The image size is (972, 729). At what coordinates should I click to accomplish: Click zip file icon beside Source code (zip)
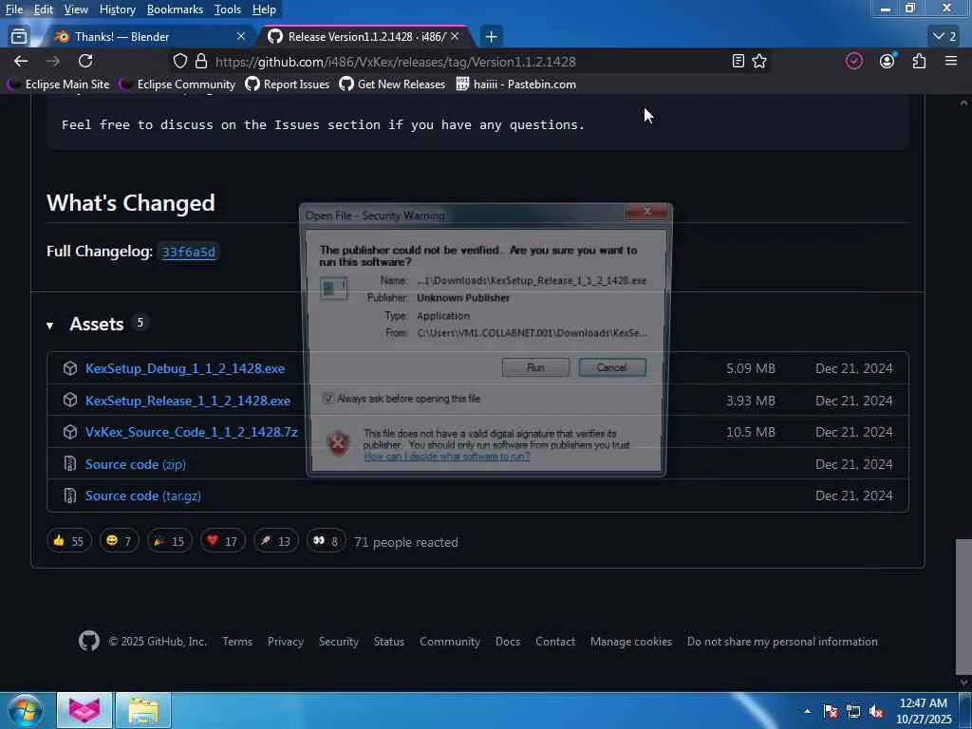coord(70,463)
